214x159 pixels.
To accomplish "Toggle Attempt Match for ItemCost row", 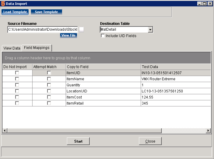I will (49, 97).
